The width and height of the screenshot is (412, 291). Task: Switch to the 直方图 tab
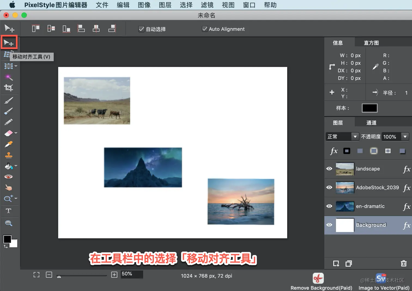coord(371,43)
